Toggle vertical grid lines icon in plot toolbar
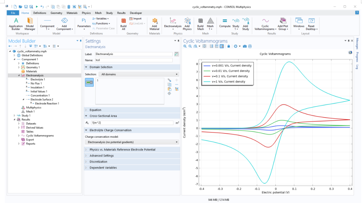Screen dimensions: 362x203 click(212, 46)
